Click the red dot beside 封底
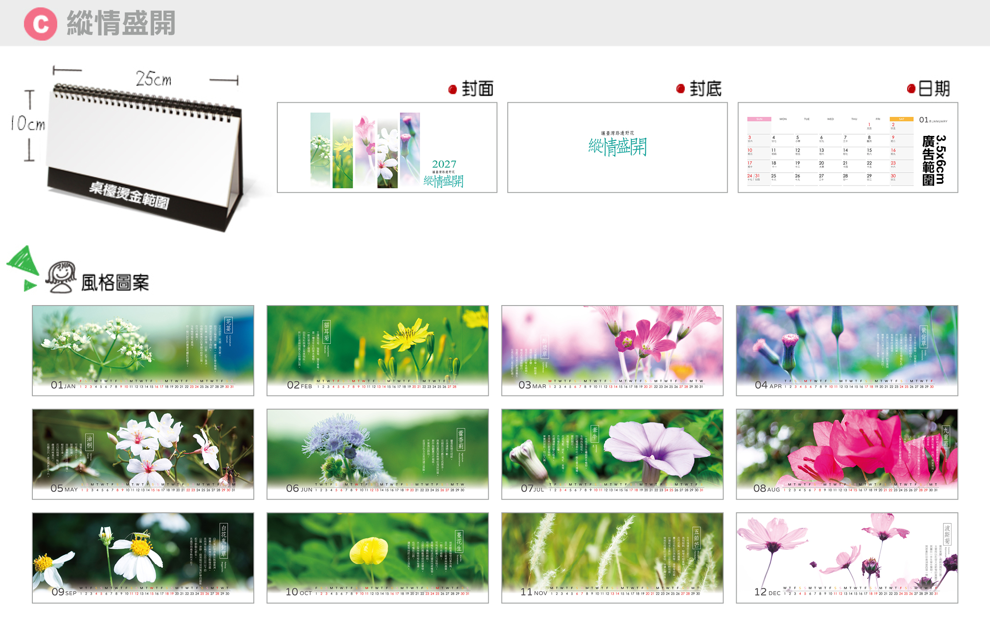The height and width of the screenshot is (631, 990). [680, 89]
